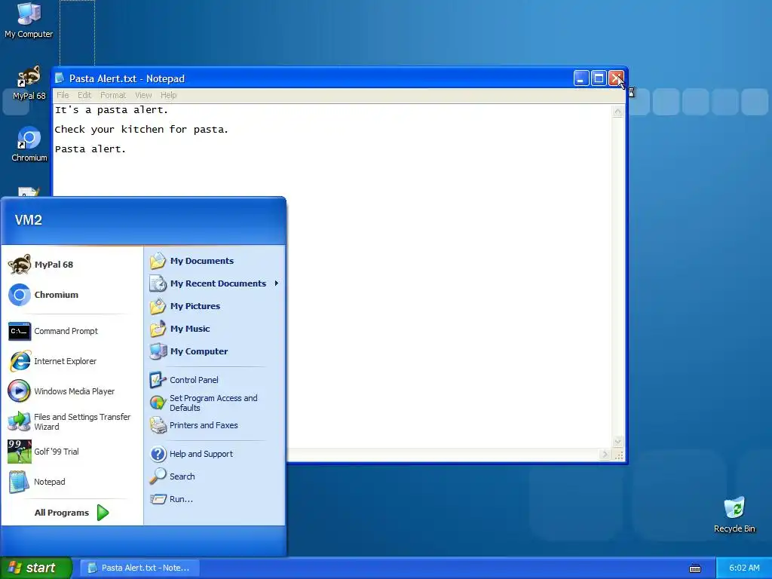Open Notepad File menu
Screen dimensions: 772x579
pos(63,96)
